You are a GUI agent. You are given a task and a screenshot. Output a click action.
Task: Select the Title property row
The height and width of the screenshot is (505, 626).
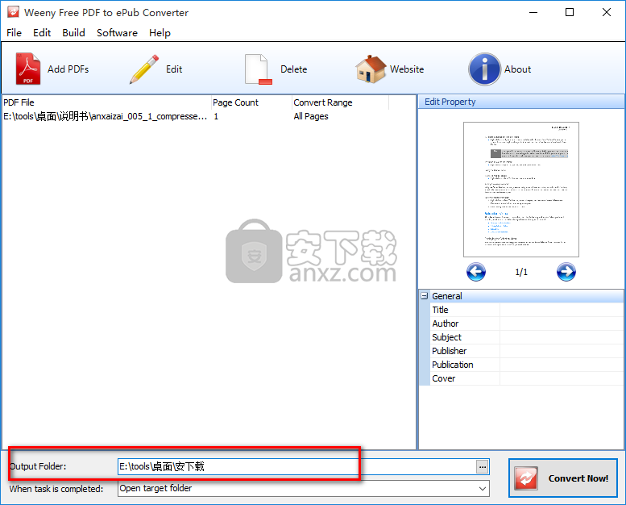(x=527, y=310)
